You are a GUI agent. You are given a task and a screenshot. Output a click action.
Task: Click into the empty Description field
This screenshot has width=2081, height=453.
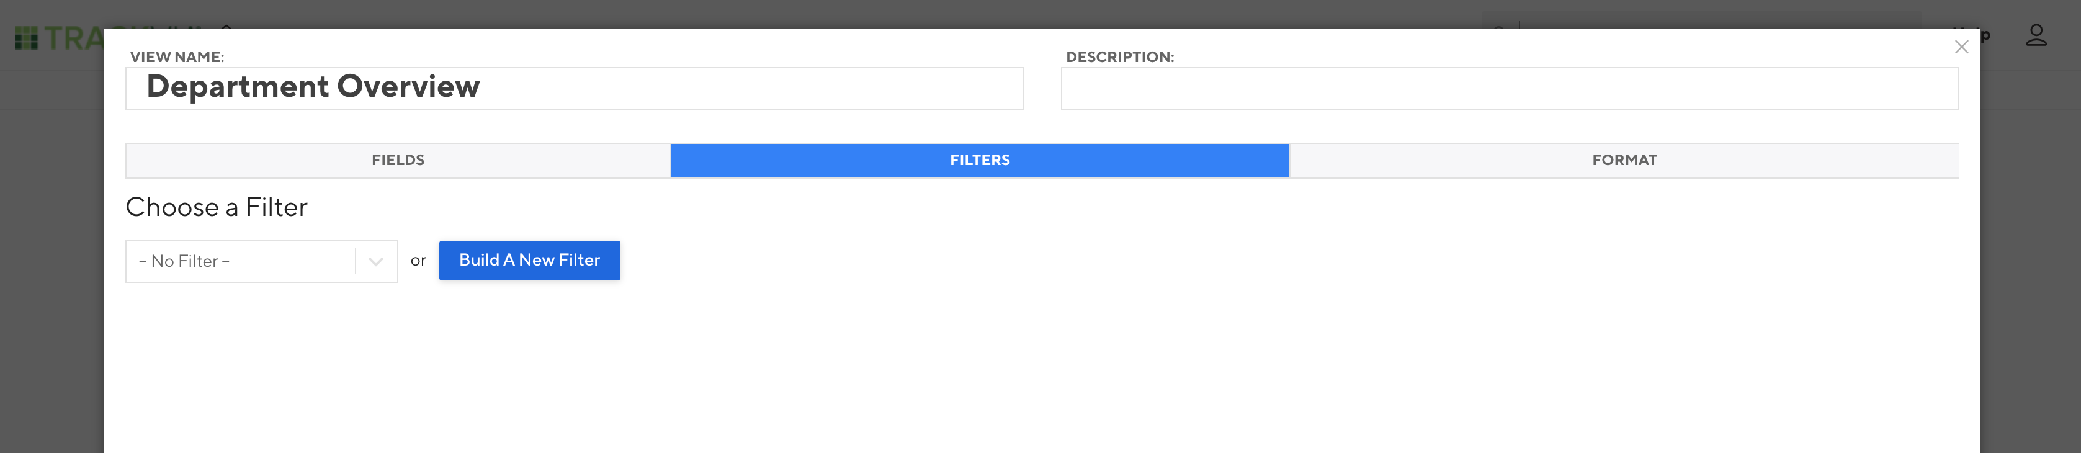point(1509,88)
